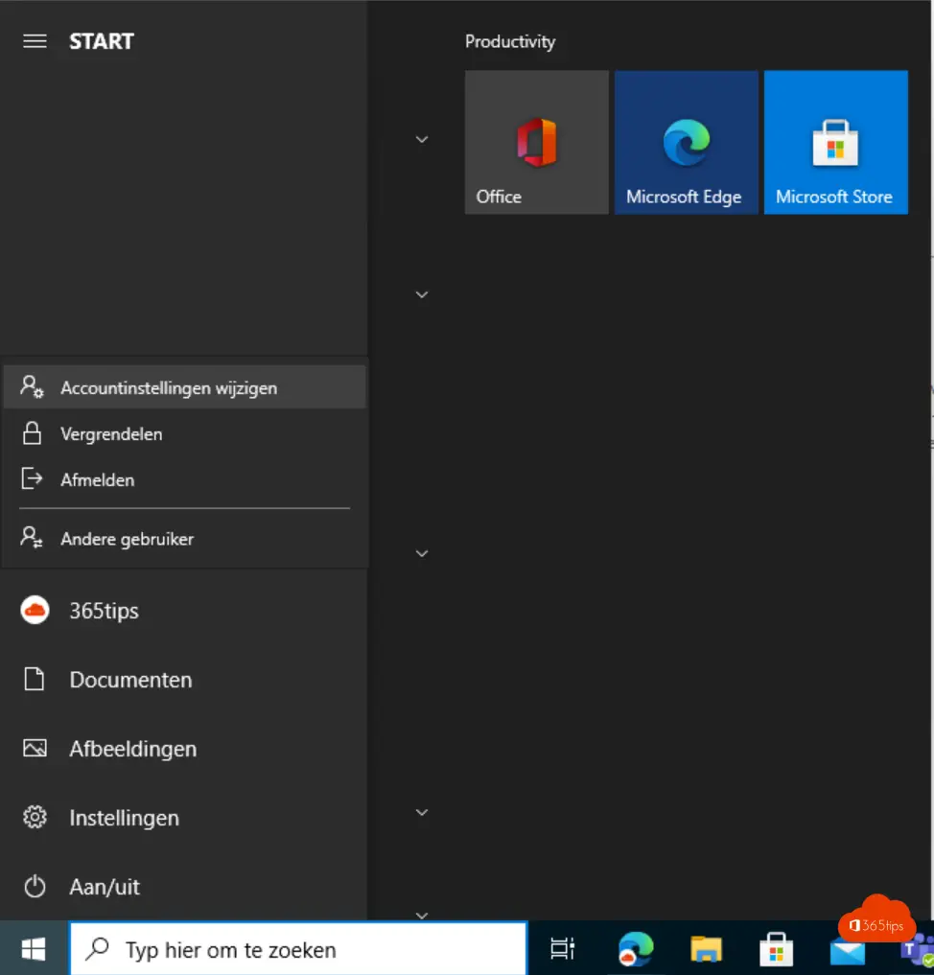Open Microsoft Store from the taskbar
Image resolution: width=934 pixels, height=975 pixels.
coord(776,949)
